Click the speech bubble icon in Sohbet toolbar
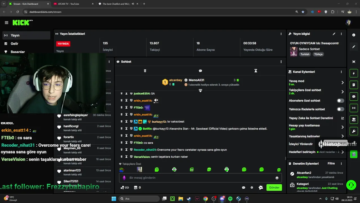The width and height of the screenshot is (360, 203). coord(200,71)
